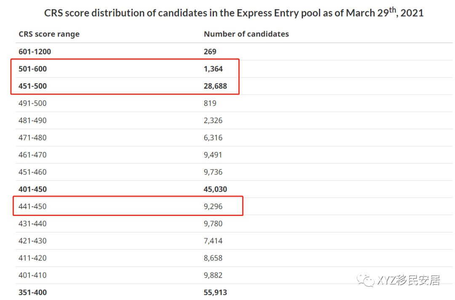Click the 55,913 candidates total value

215,292
